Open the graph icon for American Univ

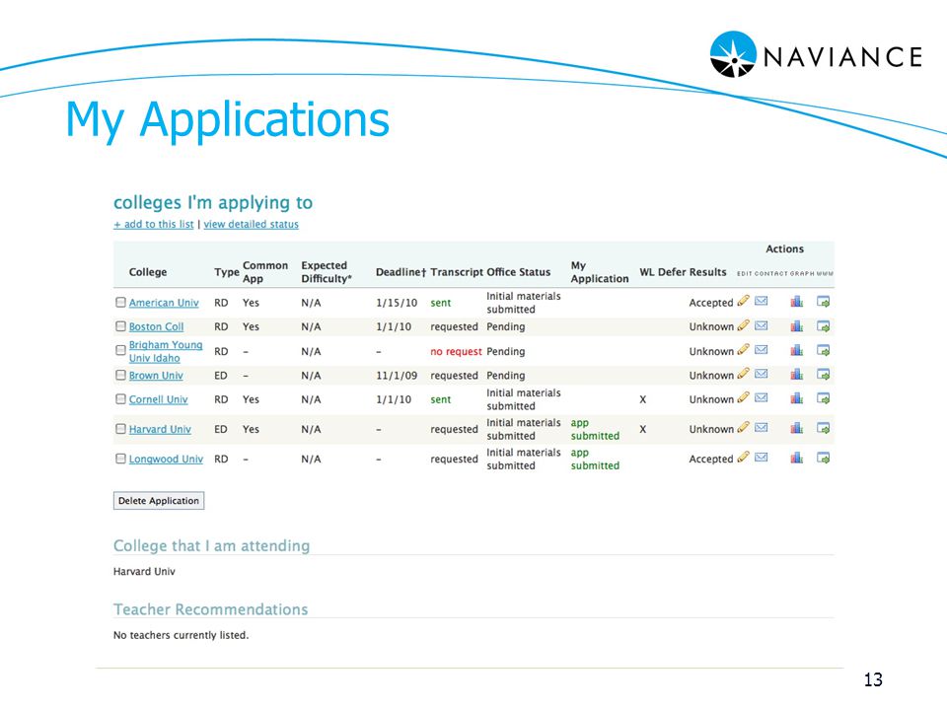point(797,301)
